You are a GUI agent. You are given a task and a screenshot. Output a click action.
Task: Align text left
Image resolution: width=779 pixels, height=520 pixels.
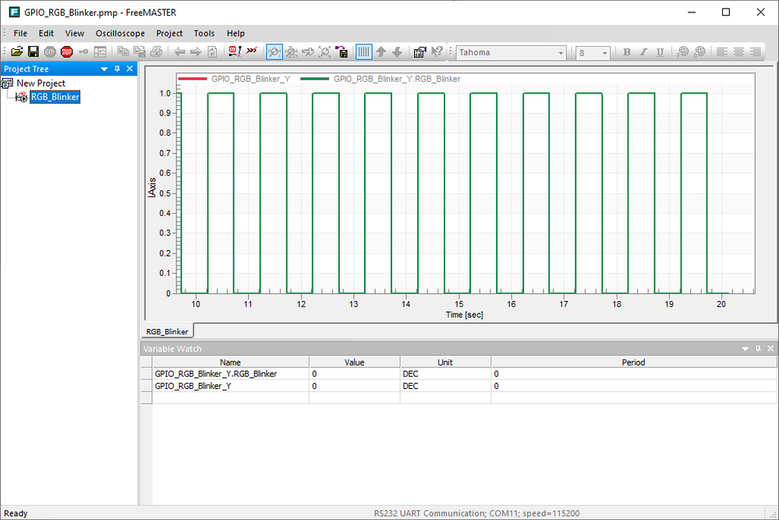click(x=722, y=51)
